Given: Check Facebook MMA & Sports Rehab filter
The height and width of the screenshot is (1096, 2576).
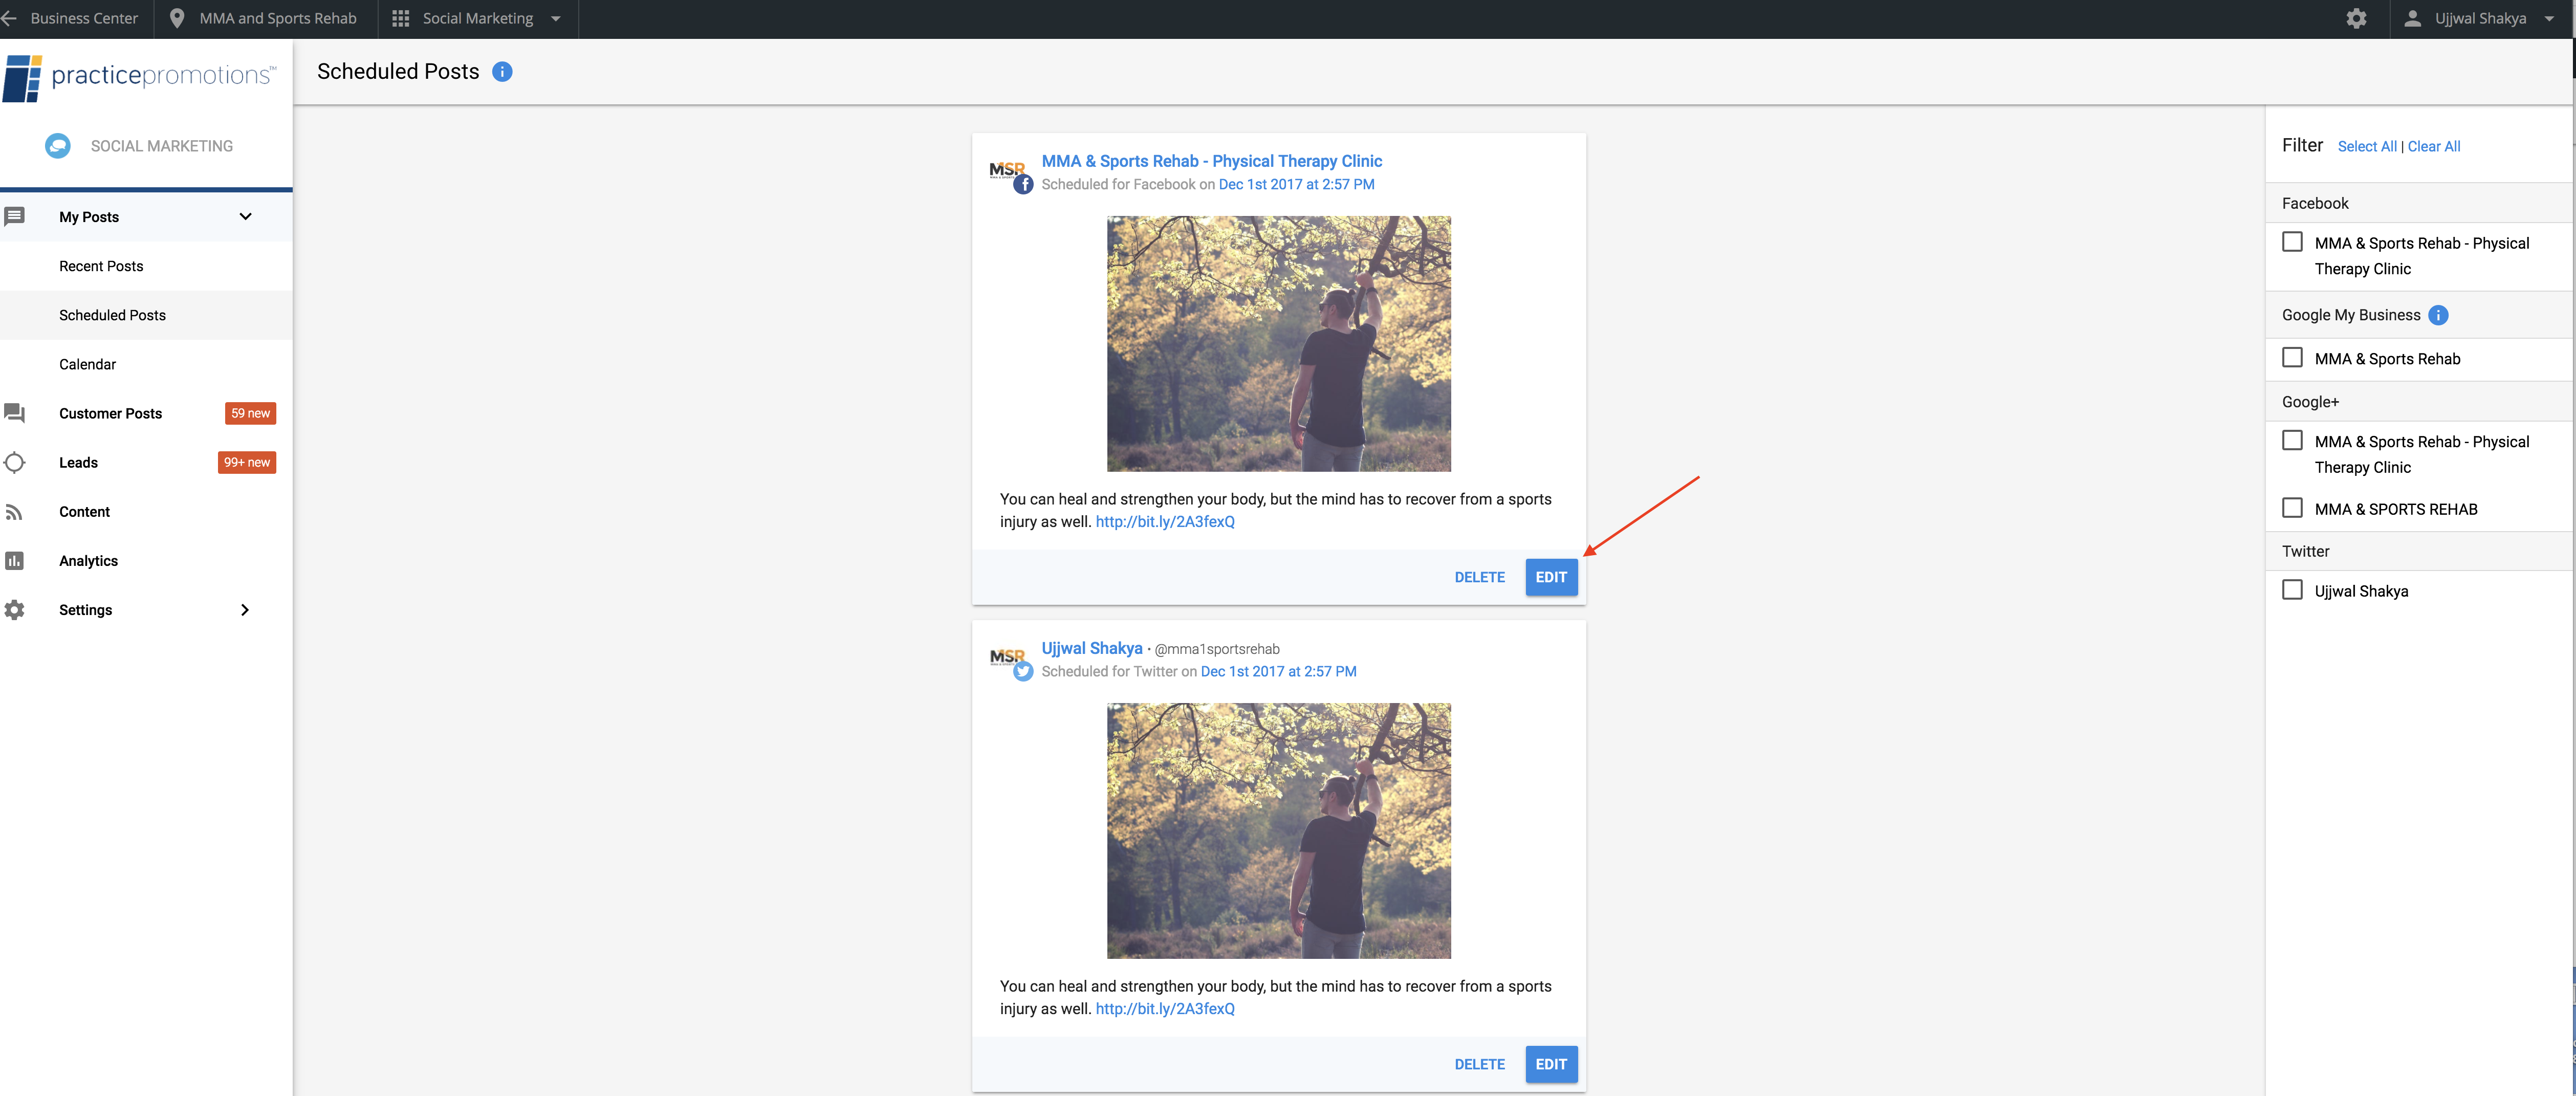Looking at the screenshot, I should click(x=2292, y=242).
